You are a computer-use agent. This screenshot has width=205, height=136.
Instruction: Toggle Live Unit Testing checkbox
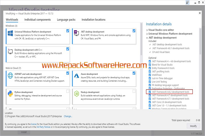150,82
